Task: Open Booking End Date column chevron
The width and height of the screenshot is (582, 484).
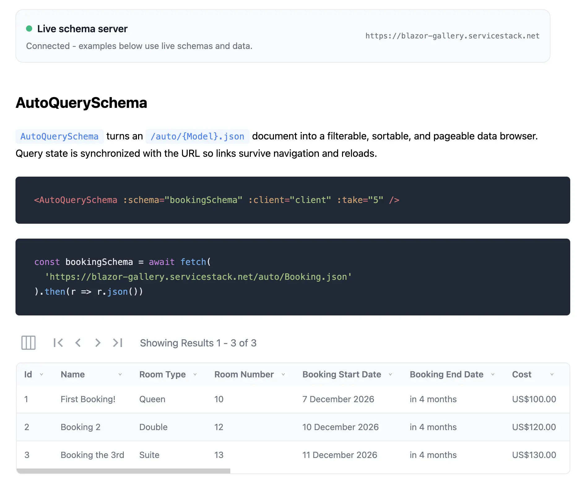Action: click(493, 374)
